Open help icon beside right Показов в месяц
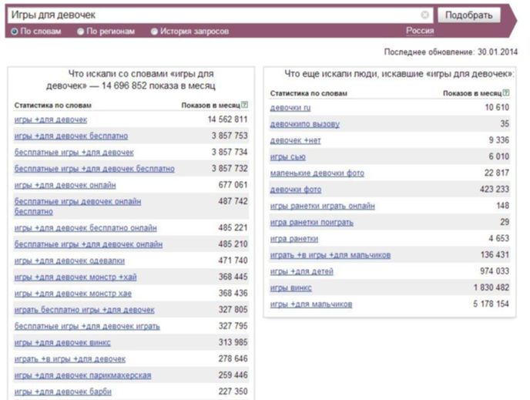This screenshot has height=400, width=530. click(x=506, y=92)
